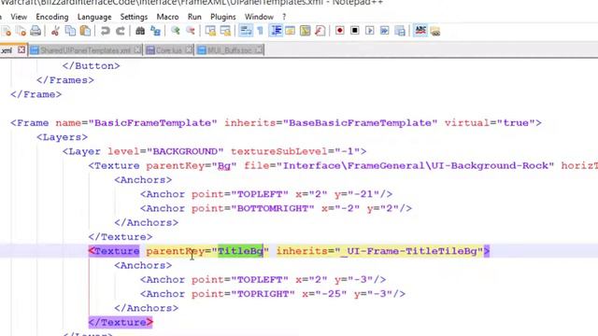Click the highlighted "TitleBg" text
The width and height of the screenshot is (598, 336).
[x=240, y=251]
